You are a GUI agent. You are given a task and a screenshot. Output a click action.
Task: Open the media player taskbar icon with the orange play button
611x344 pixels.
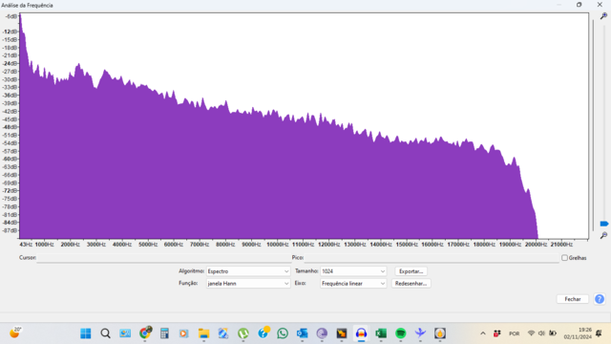click(184, 333)
